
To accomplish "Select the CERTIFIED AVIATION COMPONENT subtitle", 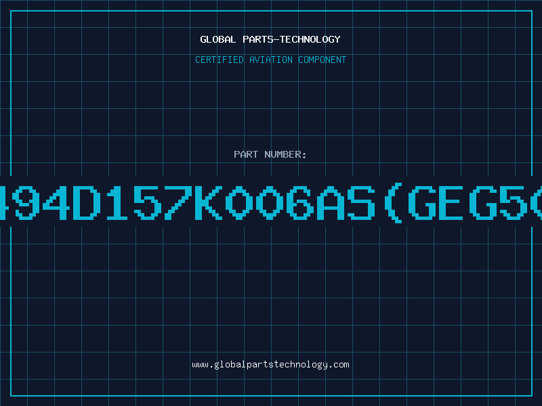I will 270,60.
